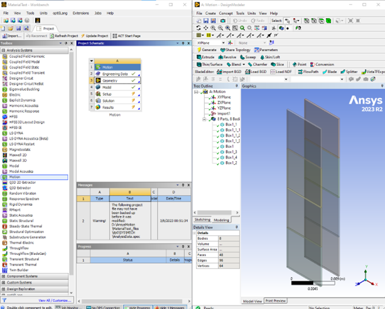The height and width of the screenshot is (309, 385).
Task: Click the Generate lightning bolt button
Action: point(207,50)
